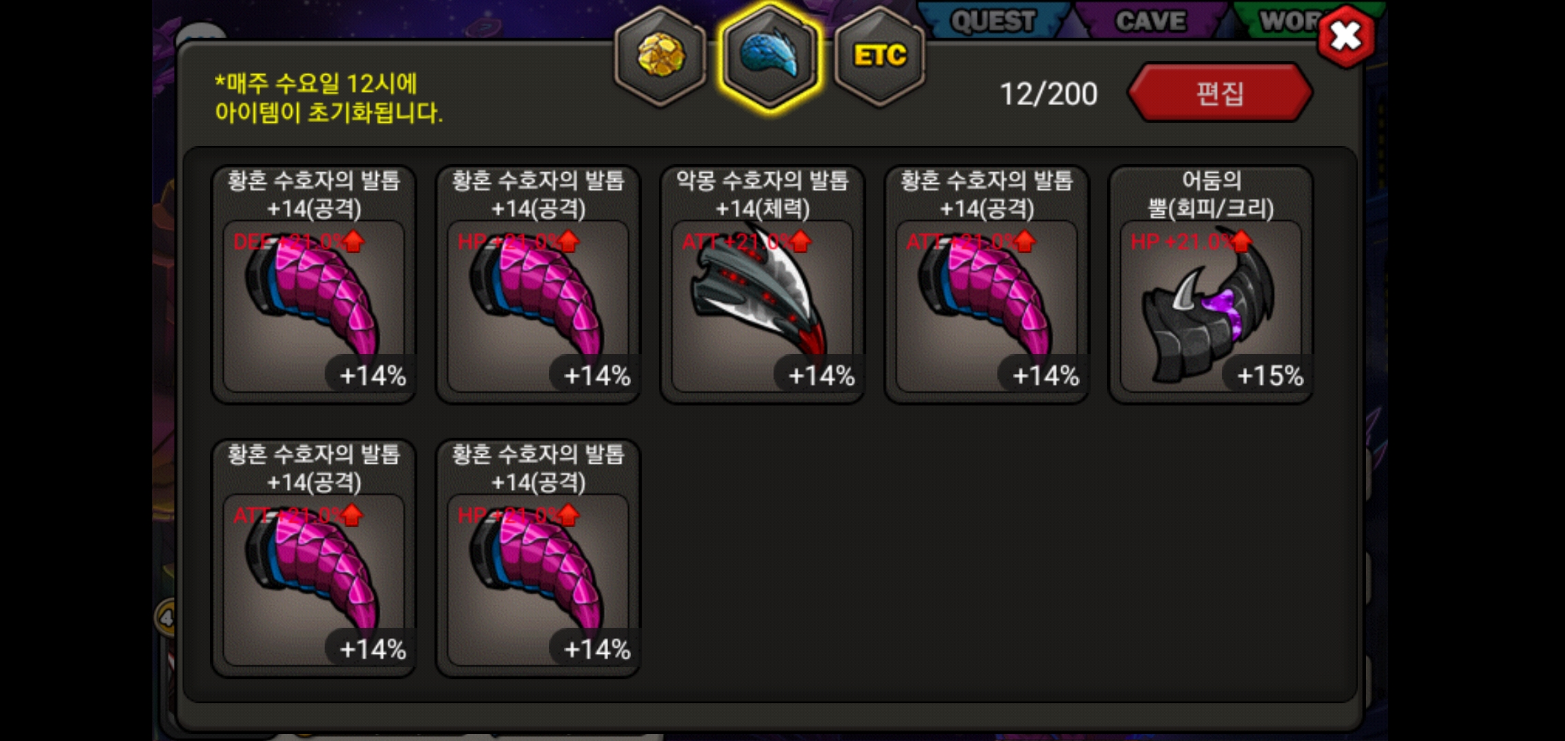This screenshot has width=1565, height=741.
Task: Switch to the ETC inventory tab
Action: [x=880, y=57]
